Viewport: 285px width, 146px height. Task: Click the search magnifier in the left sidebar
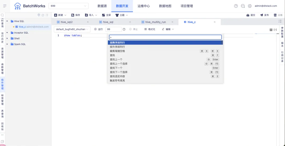click(2, 15)
